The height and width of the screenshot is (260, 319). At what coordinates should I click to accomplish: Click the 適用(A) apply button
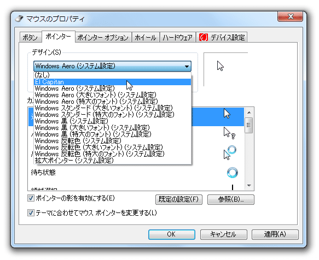pyautogui.click(x=275, y=234)
